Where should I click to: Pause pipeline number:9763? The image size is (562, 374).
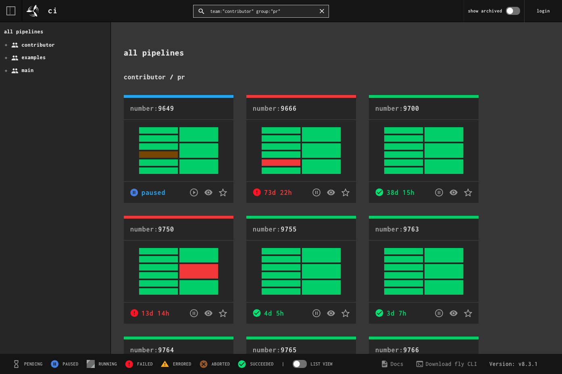click(x=439, y=313)
